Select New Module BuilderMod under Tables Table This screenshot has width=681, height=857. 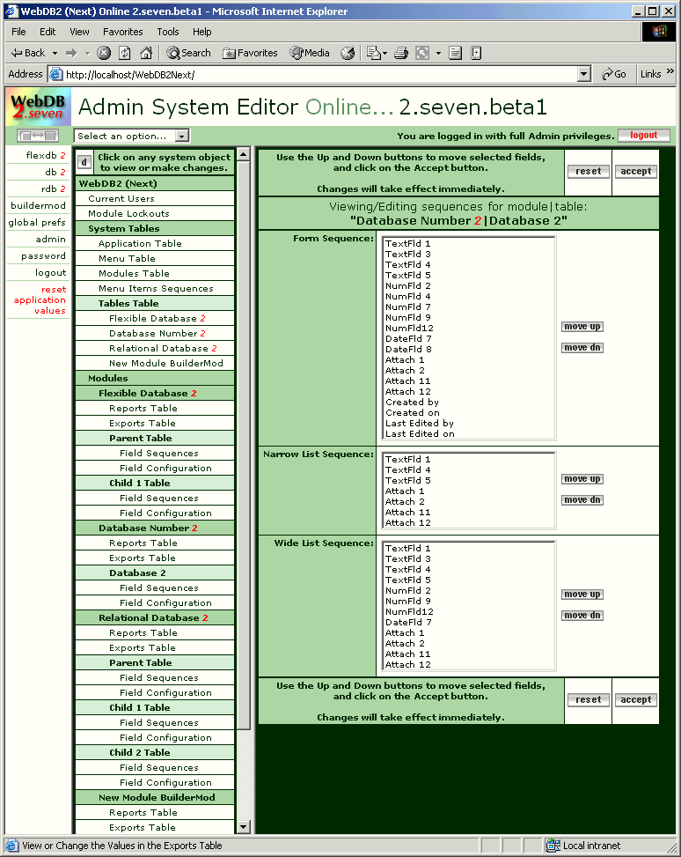155,363
